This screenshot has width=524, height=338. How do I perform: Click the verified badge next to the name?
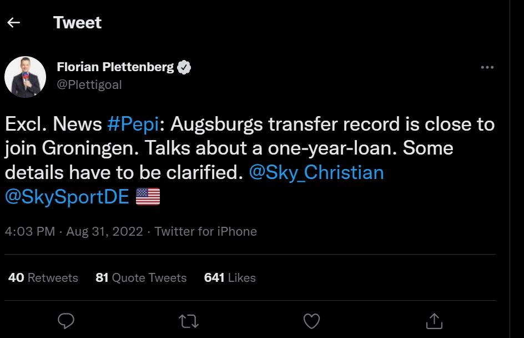(x=184, y=67)
